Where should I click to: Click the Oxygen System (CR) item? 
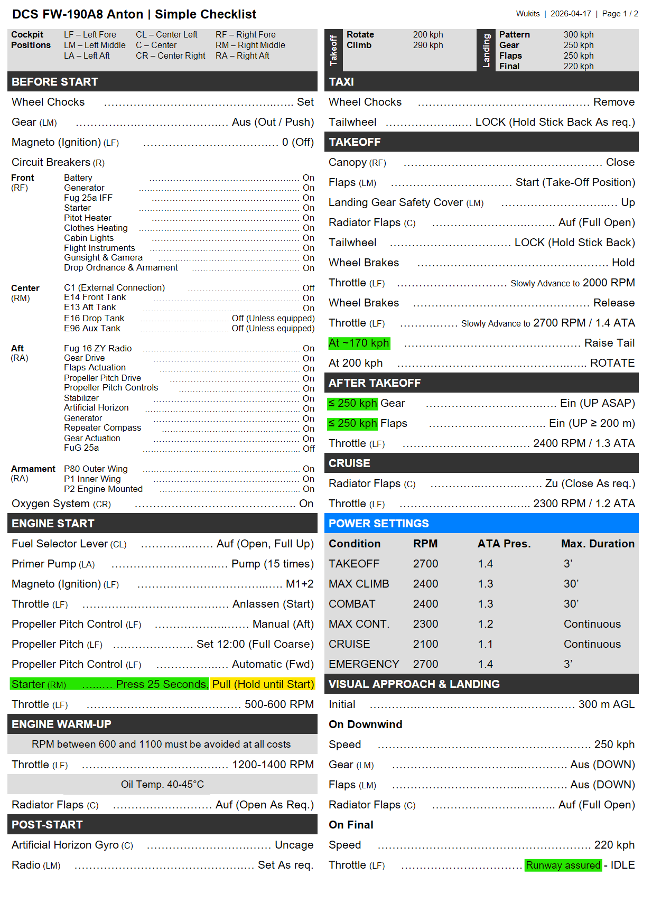61,504
